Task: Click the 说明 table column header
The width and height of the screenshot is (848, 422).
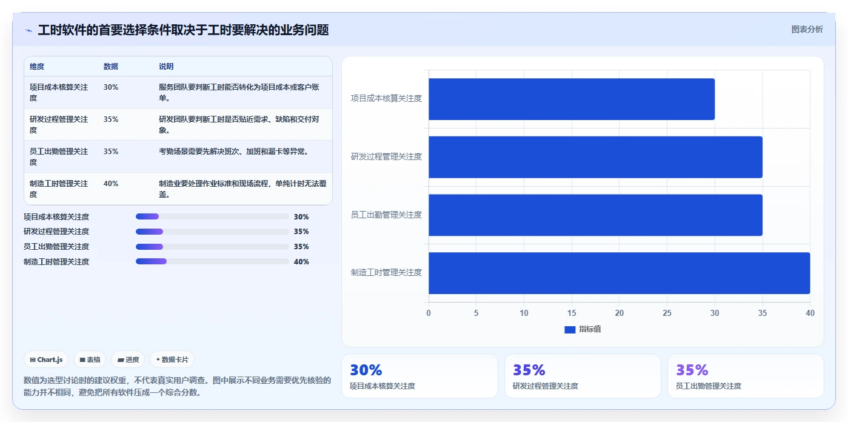Action: (166, 67)
